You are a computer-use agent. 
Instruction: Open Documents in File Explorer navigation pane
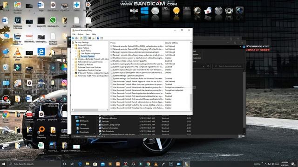(84, 128)
